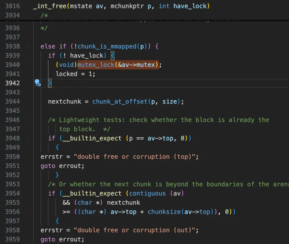
Task: Click the contiguous macro call on line 3954
Action: pos(147,193)
